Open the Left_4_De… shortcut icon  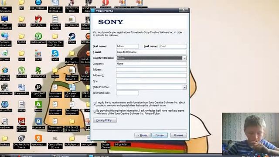[x=38, y=19]
